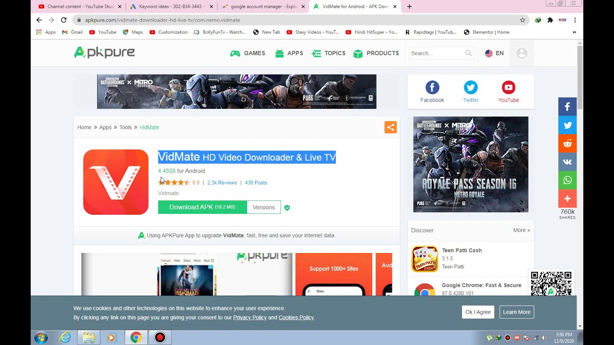Bookmark page with the star icon

[x=522, y=20]
